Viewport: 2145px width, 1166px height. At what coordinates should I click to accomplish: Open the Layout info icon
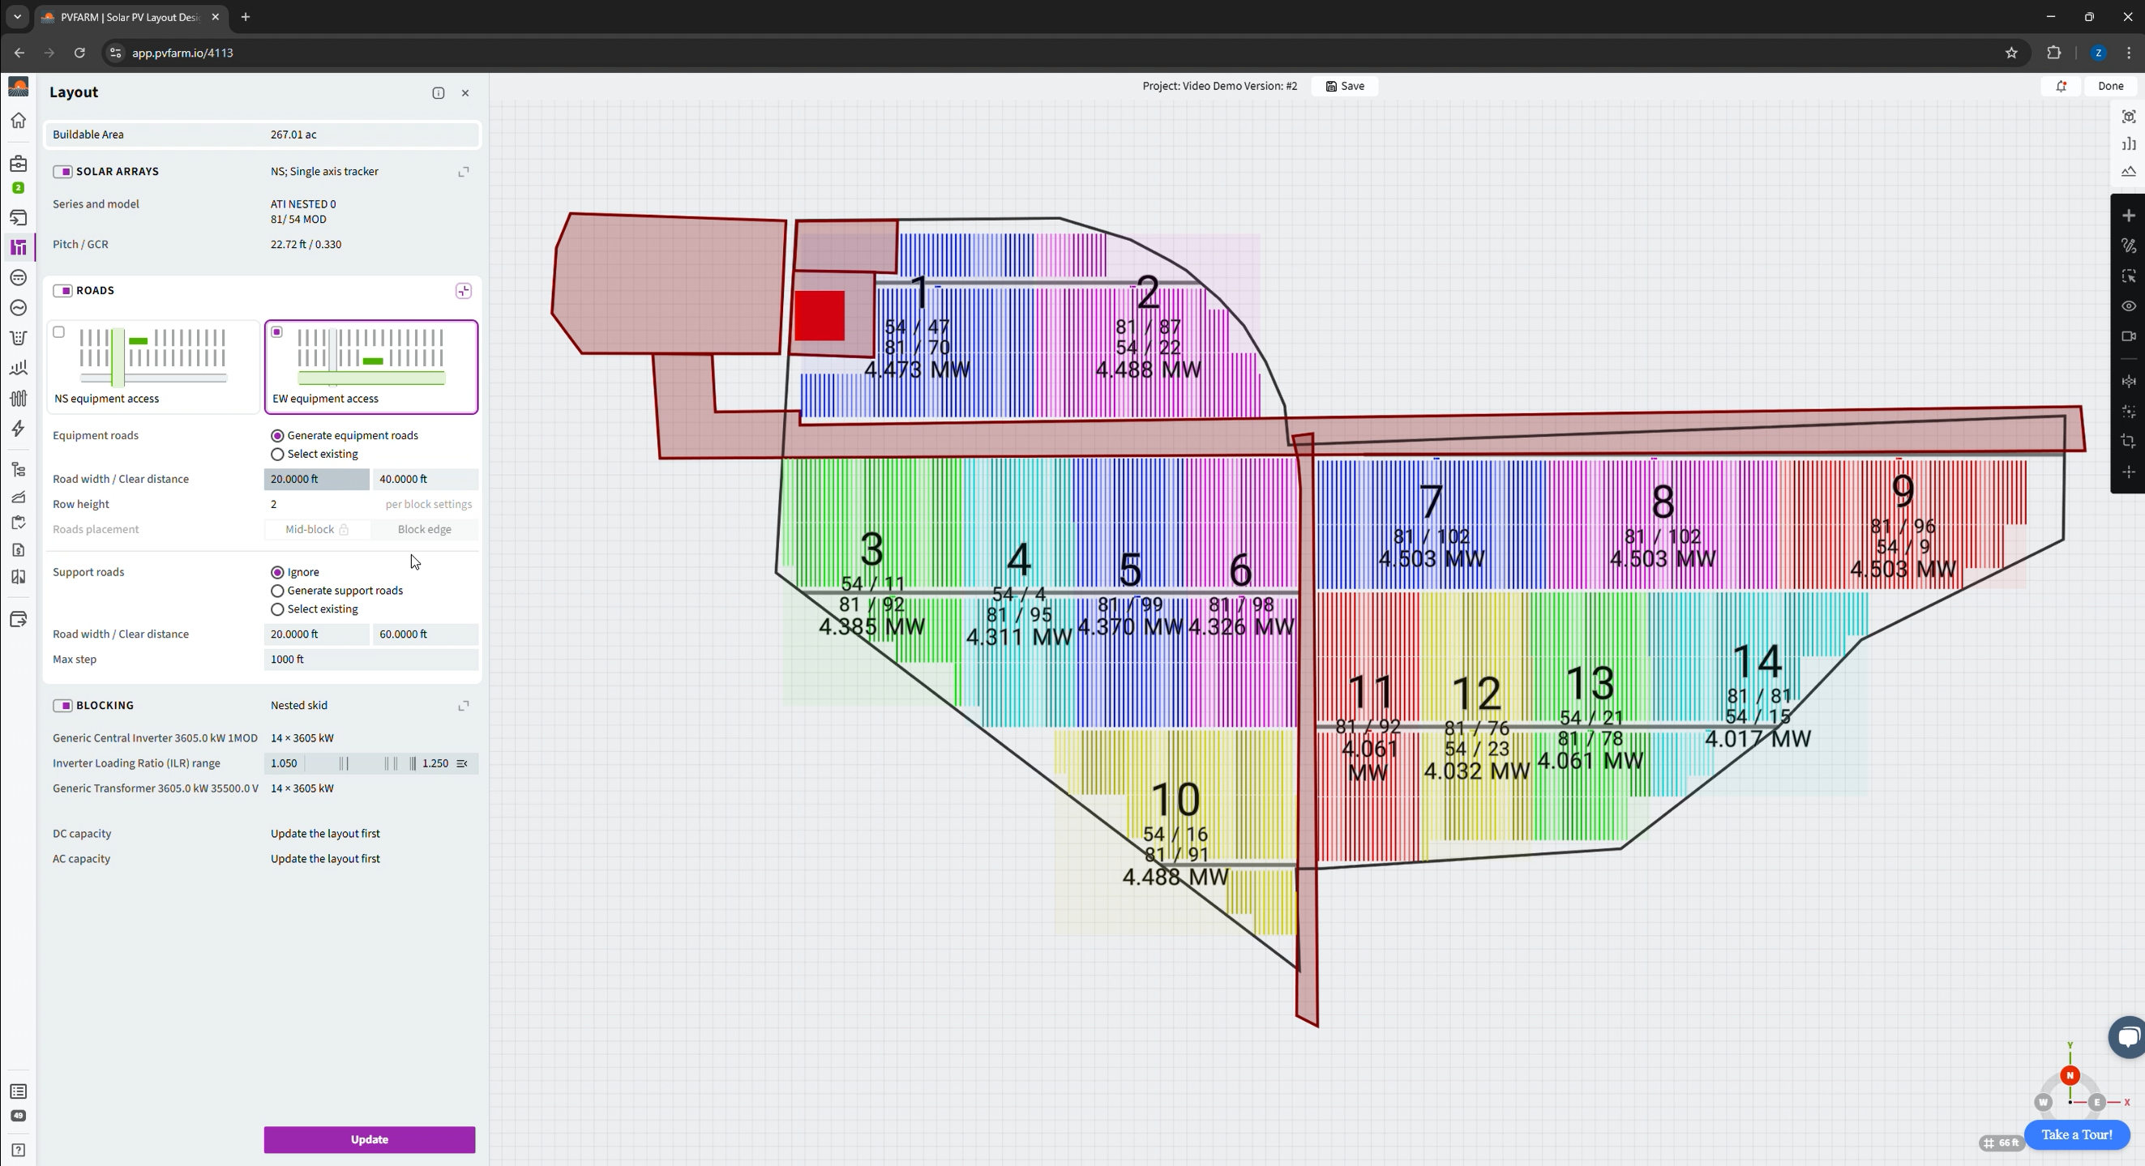[438, 93]
